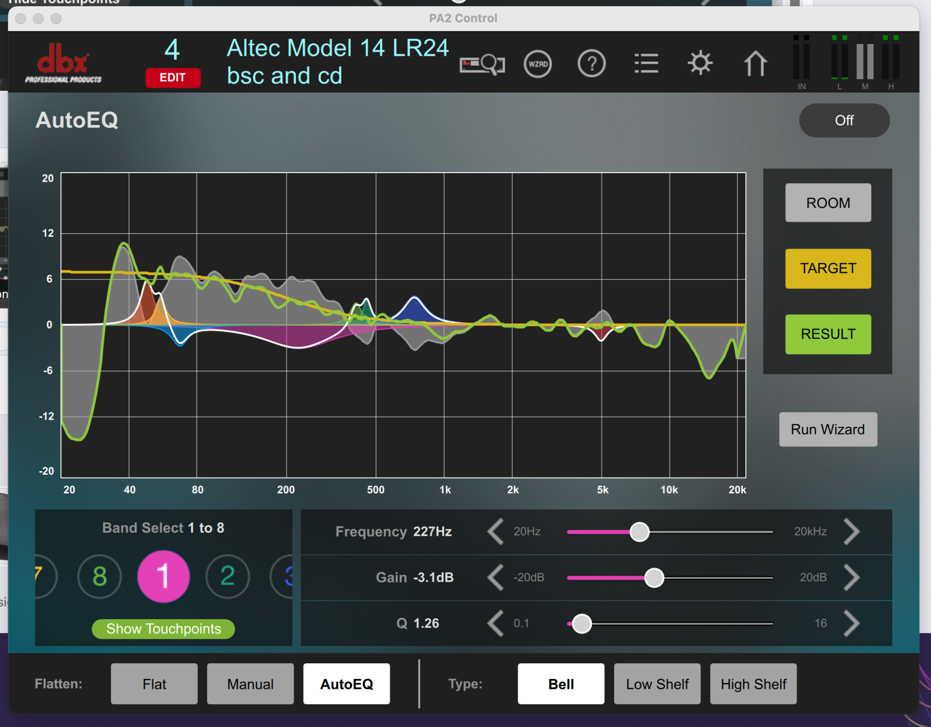Viewport: 931px width, 727px height.
Task: Increase Frequency with the right arrow
Action: click(851, 532)
